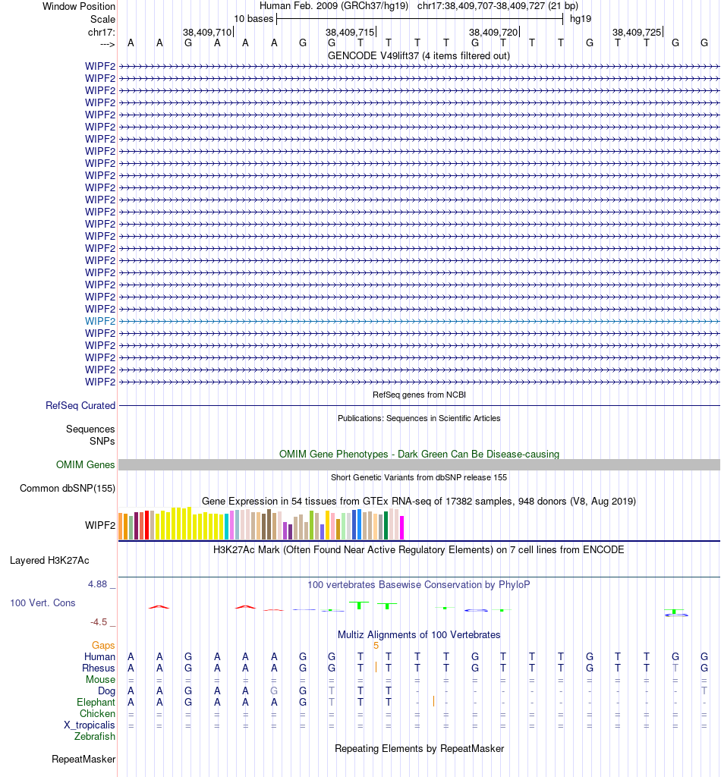Screen dimensions: 721x777
Task: Click the hg19 label right of scale bar
Action: 581,19
